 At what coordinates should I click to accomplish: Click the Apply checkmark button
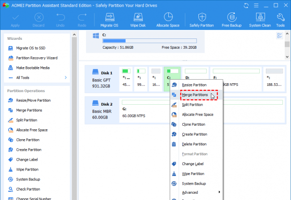[15, 20]
